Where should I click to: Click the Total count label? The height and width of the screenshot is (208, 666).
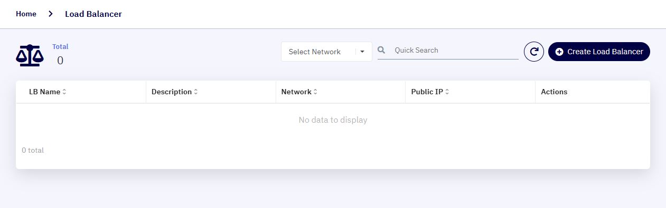[60, 46]
